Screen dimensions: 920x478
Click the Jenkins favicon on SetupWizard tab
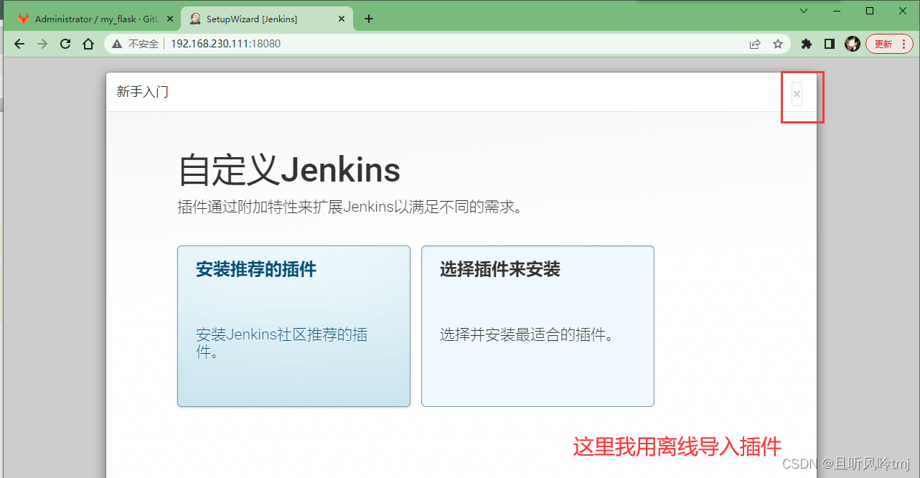(194, 19)
